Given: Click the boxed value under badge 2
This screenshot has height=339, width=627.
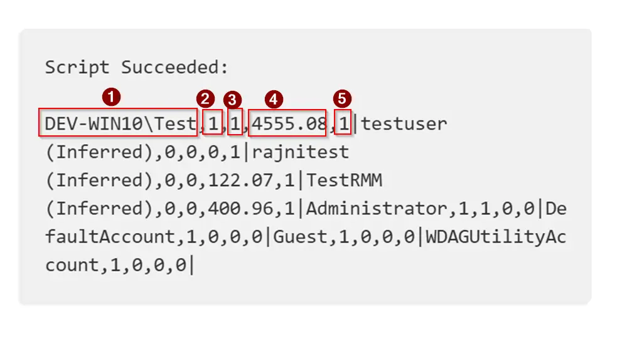Looking at the screenshot, I should (213, 123).
